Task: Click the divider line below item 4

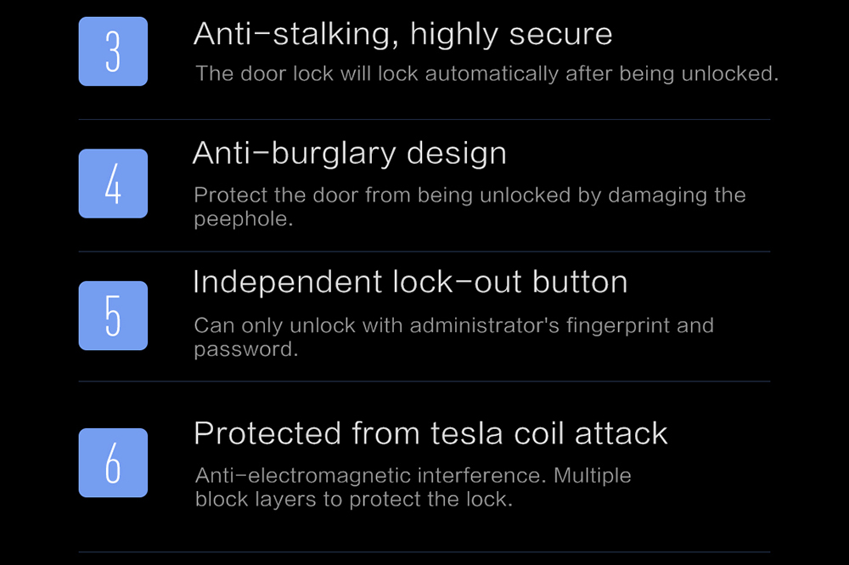Action: [x=424, y=251]
